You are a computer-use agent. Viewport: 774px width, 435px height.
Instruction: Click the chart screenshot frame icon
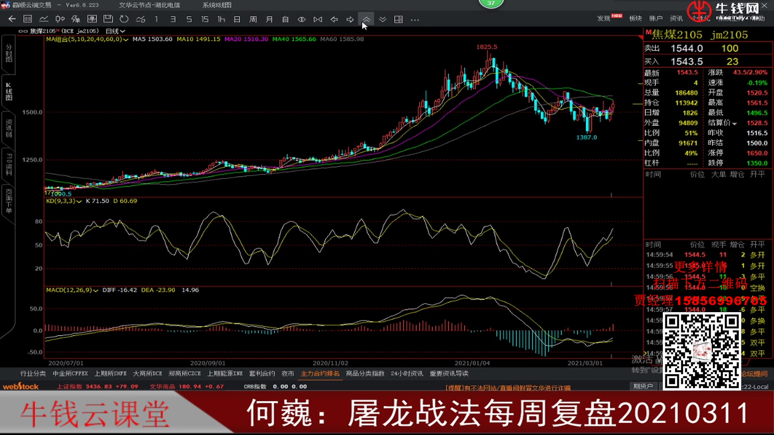tap(92, 19)
